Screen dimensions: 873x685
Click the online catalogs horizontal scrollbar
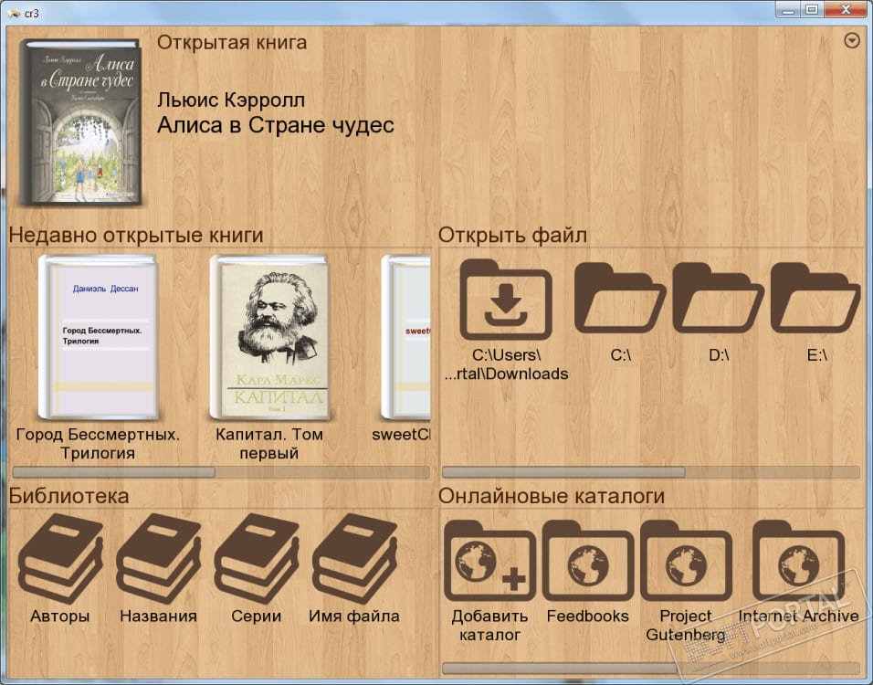tap(651, 668)
